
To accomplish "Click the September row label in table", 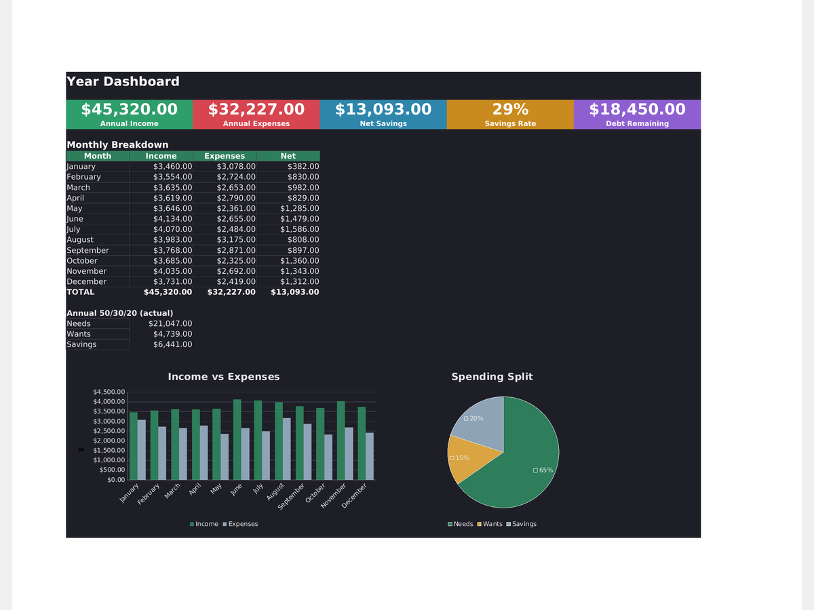I will pos(98,251).
